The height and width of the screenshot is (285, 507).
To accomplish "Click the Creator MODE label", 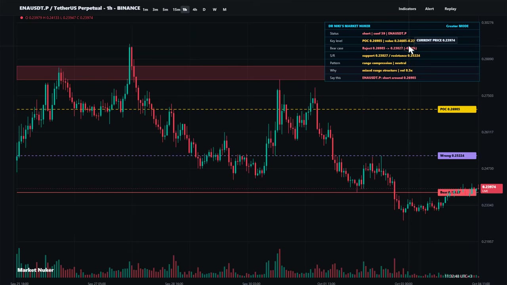I will coord(457,26).
